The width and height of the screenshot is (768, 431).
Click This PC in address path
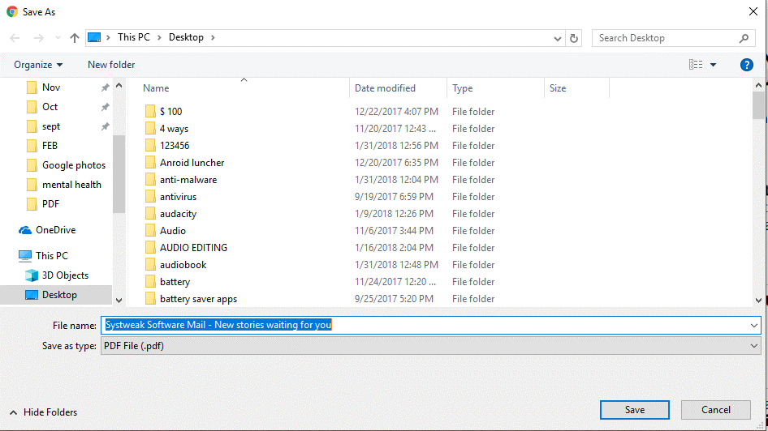pyautogui.click(x=134, y=37)
